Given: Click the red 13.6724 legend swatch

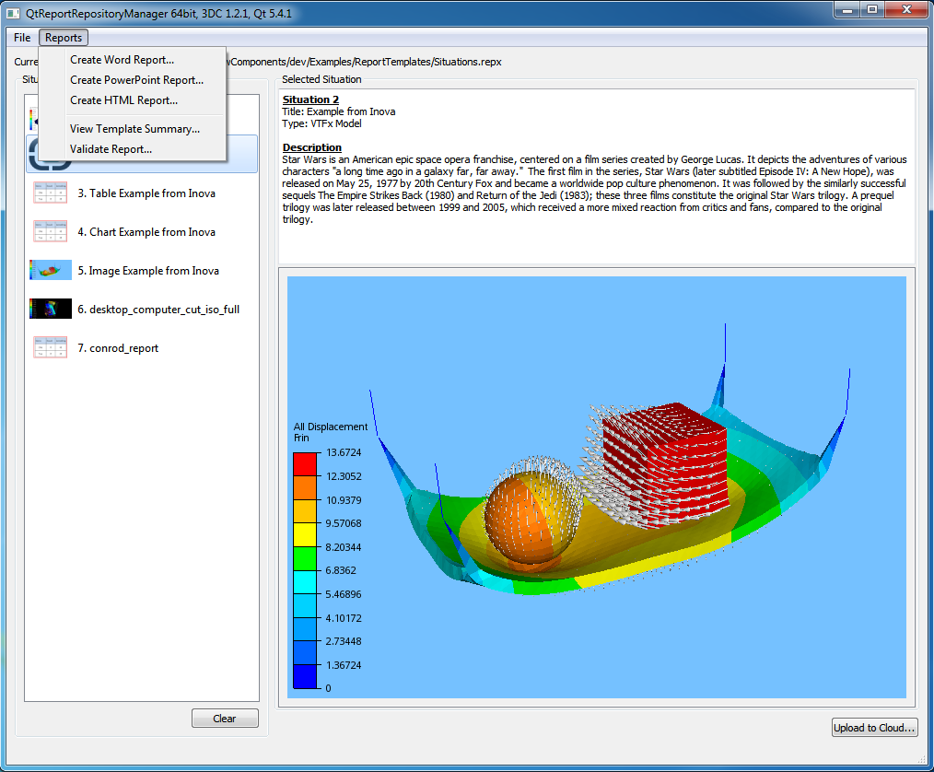Looking at the screenshot, I should click(305, 464).
